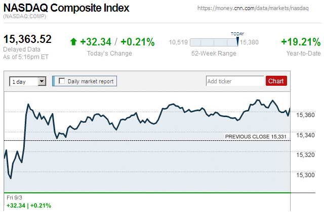Click the 52-week low value 10,519
Screen dimensions: 324x212
[x=178, y=42]
